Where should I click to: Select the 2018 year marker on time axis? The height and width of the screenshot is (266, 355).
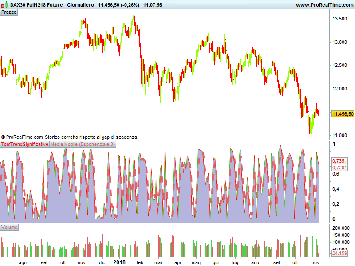pos(119,262)
